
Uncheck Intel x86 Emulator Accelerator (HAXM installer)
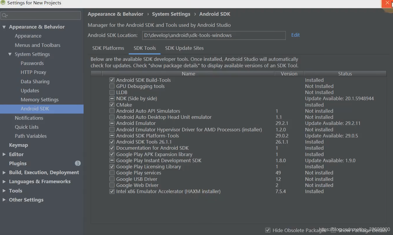click(x=112, y=191)
